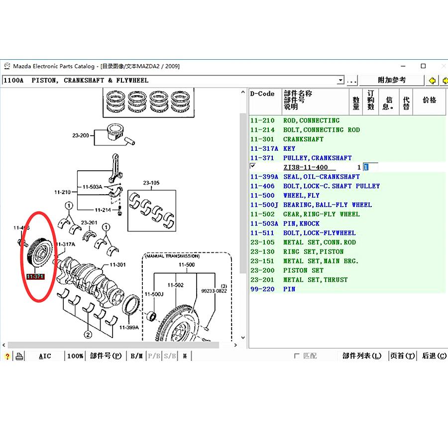Image resolution: width=448 pixels, height=448 pixels.
Task: Select 11-371 PULLEY,CRANKSHAFT row
Action: [347, 158]
